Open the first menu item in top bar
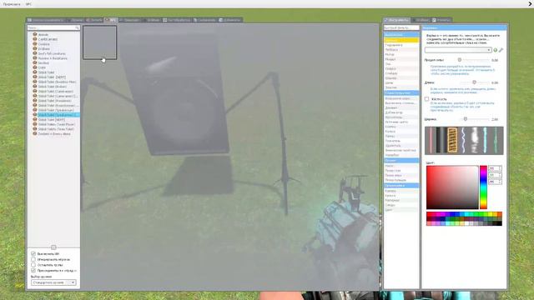Viewport: 534px width, 300px height. (x=12, y=4)
